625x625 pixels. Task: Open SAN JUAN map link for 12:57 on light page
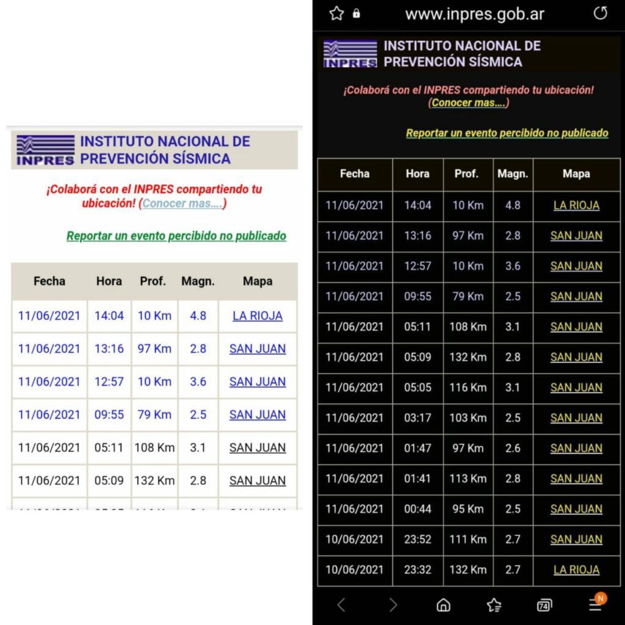[x=258, y=382]
